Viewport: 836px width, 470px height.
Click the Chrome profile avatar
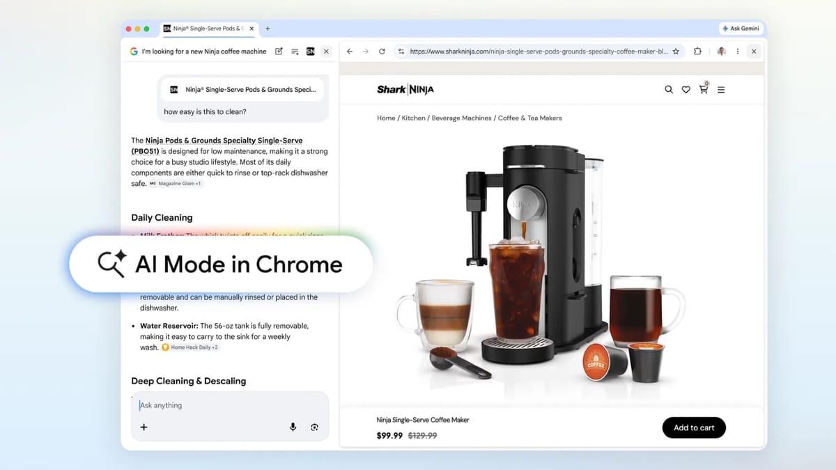(721, 51)
